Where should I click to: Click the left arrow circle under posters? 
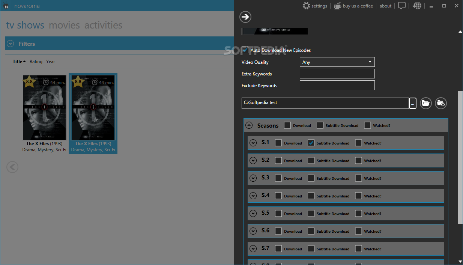(12, 167)
